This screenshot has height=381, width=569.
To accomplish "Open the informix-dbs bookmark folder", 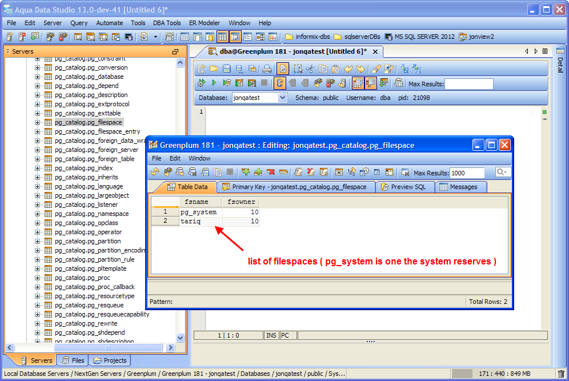I will pos(308,37).
